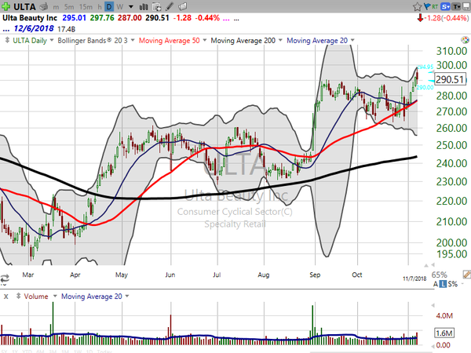Switch scale to percent (S%)
The width and height of the screenshot is (471, 353).
(453, 284)
